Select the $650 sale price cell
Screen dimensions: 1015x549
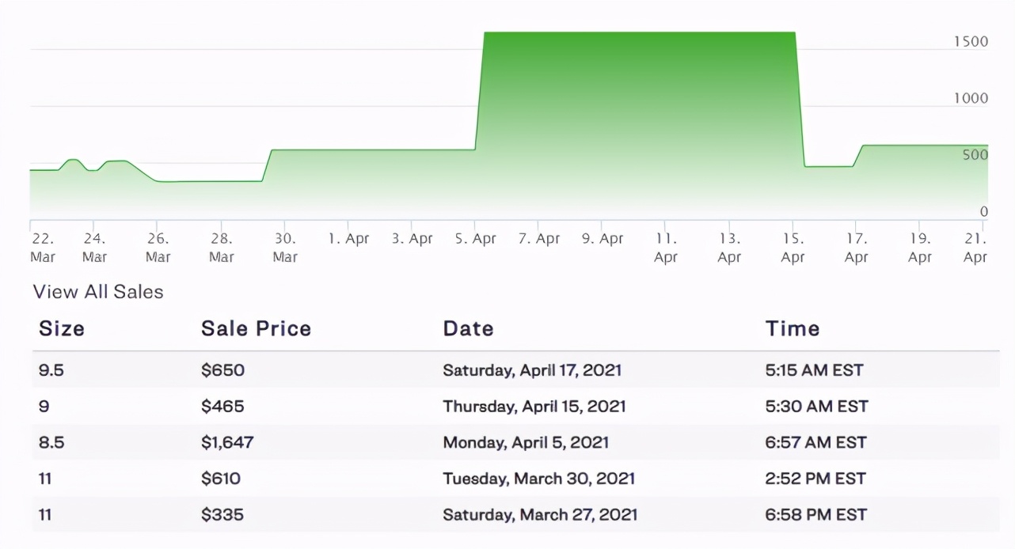pyautogui.click(x=222, y=370)
